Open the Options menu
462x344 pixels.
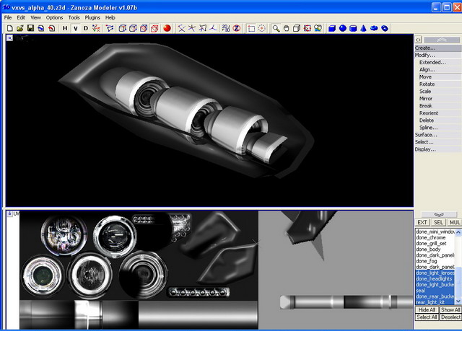(54, 17)
